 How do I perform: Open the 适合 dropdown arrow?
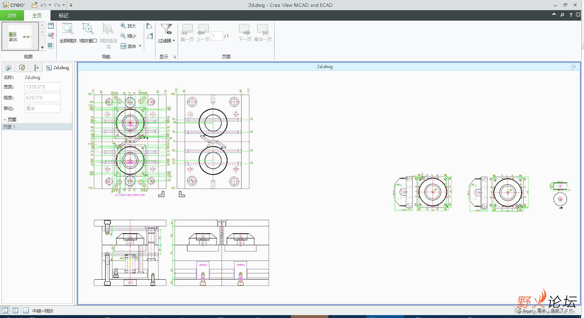point(140,46)
